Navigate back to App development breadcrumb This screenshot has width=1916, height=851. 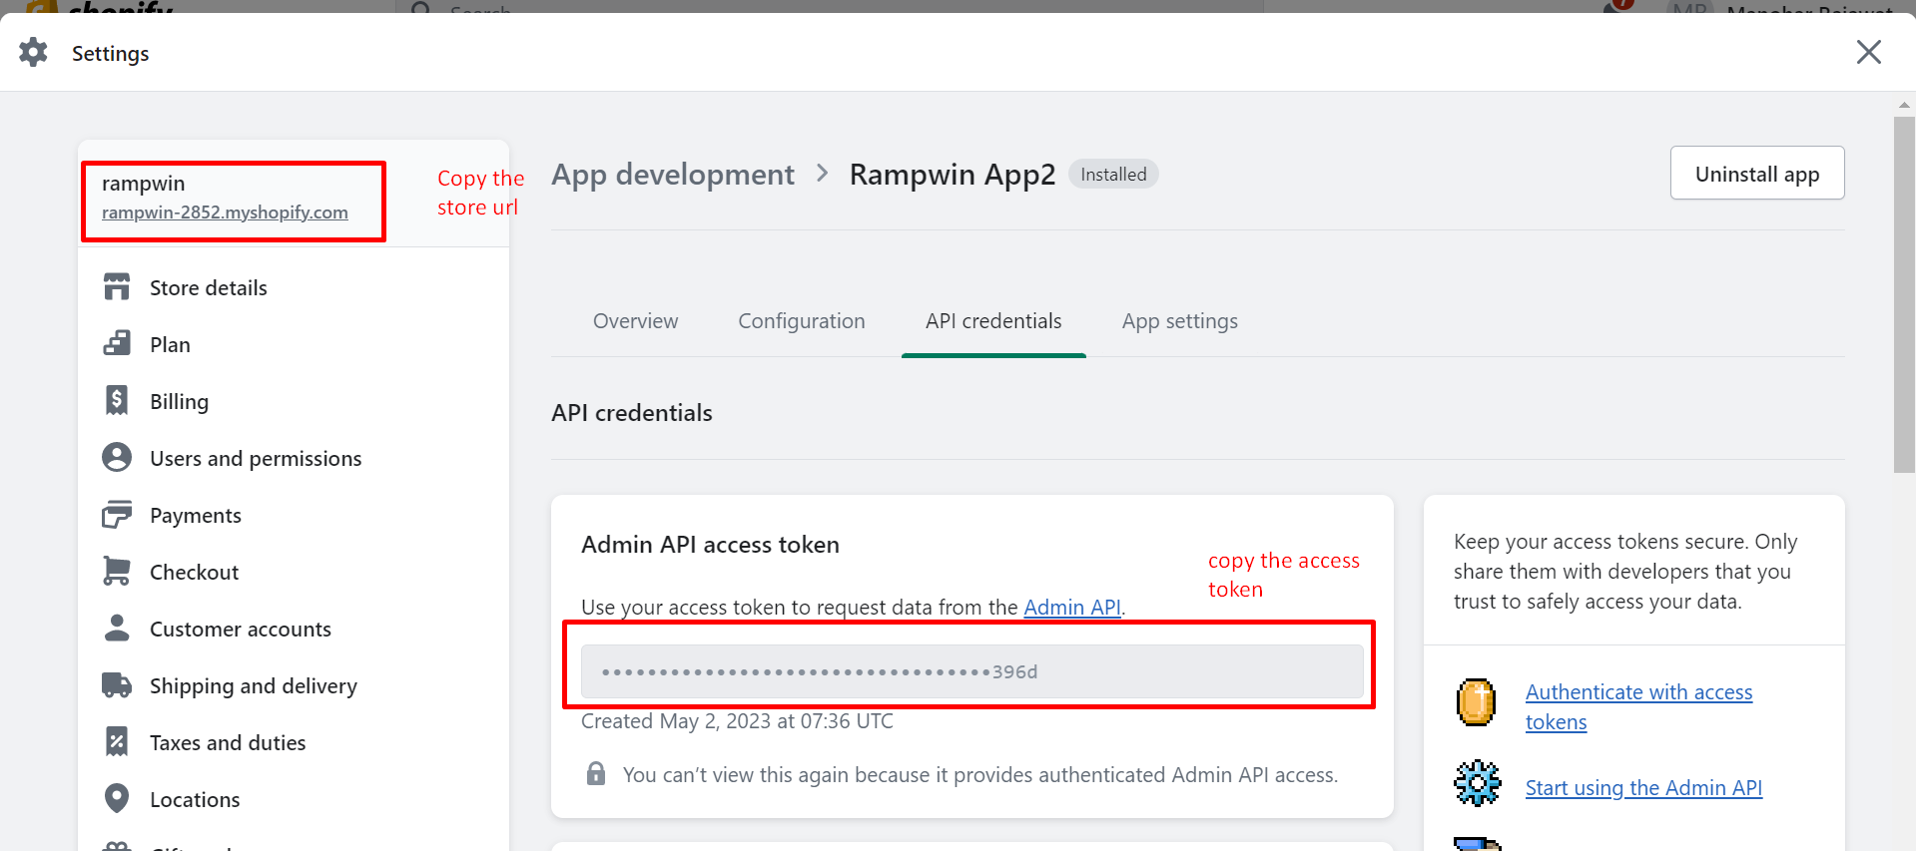tap(672, 175)
